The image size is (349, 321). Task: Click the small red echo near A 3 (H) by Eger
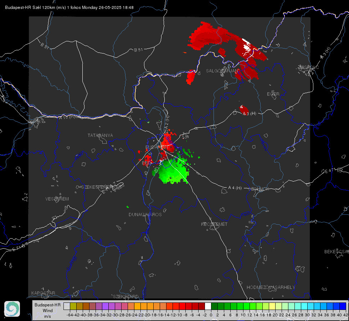(x=243, y=109)
